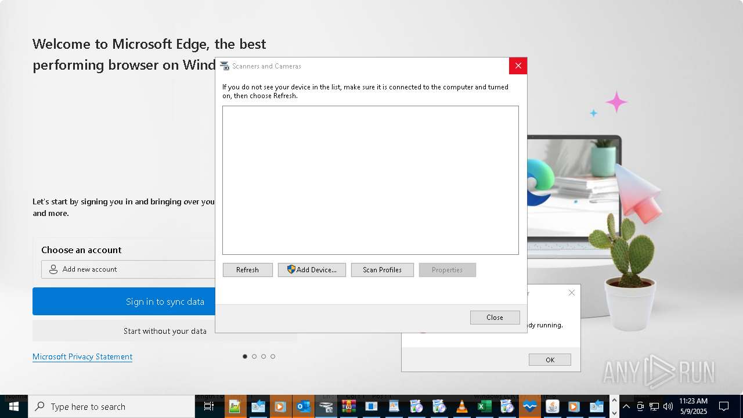Select the first page indicator dot
The image size is (743, 418).
(245, 356)
